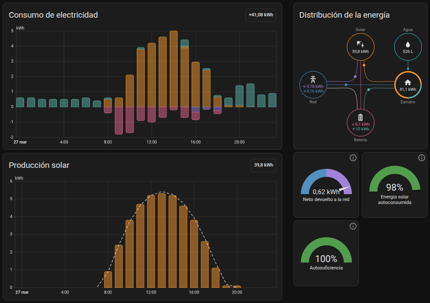Click the Consumo de electricidad title
The height and width of the screenshot is (303, 430).
tap(53, 15)
